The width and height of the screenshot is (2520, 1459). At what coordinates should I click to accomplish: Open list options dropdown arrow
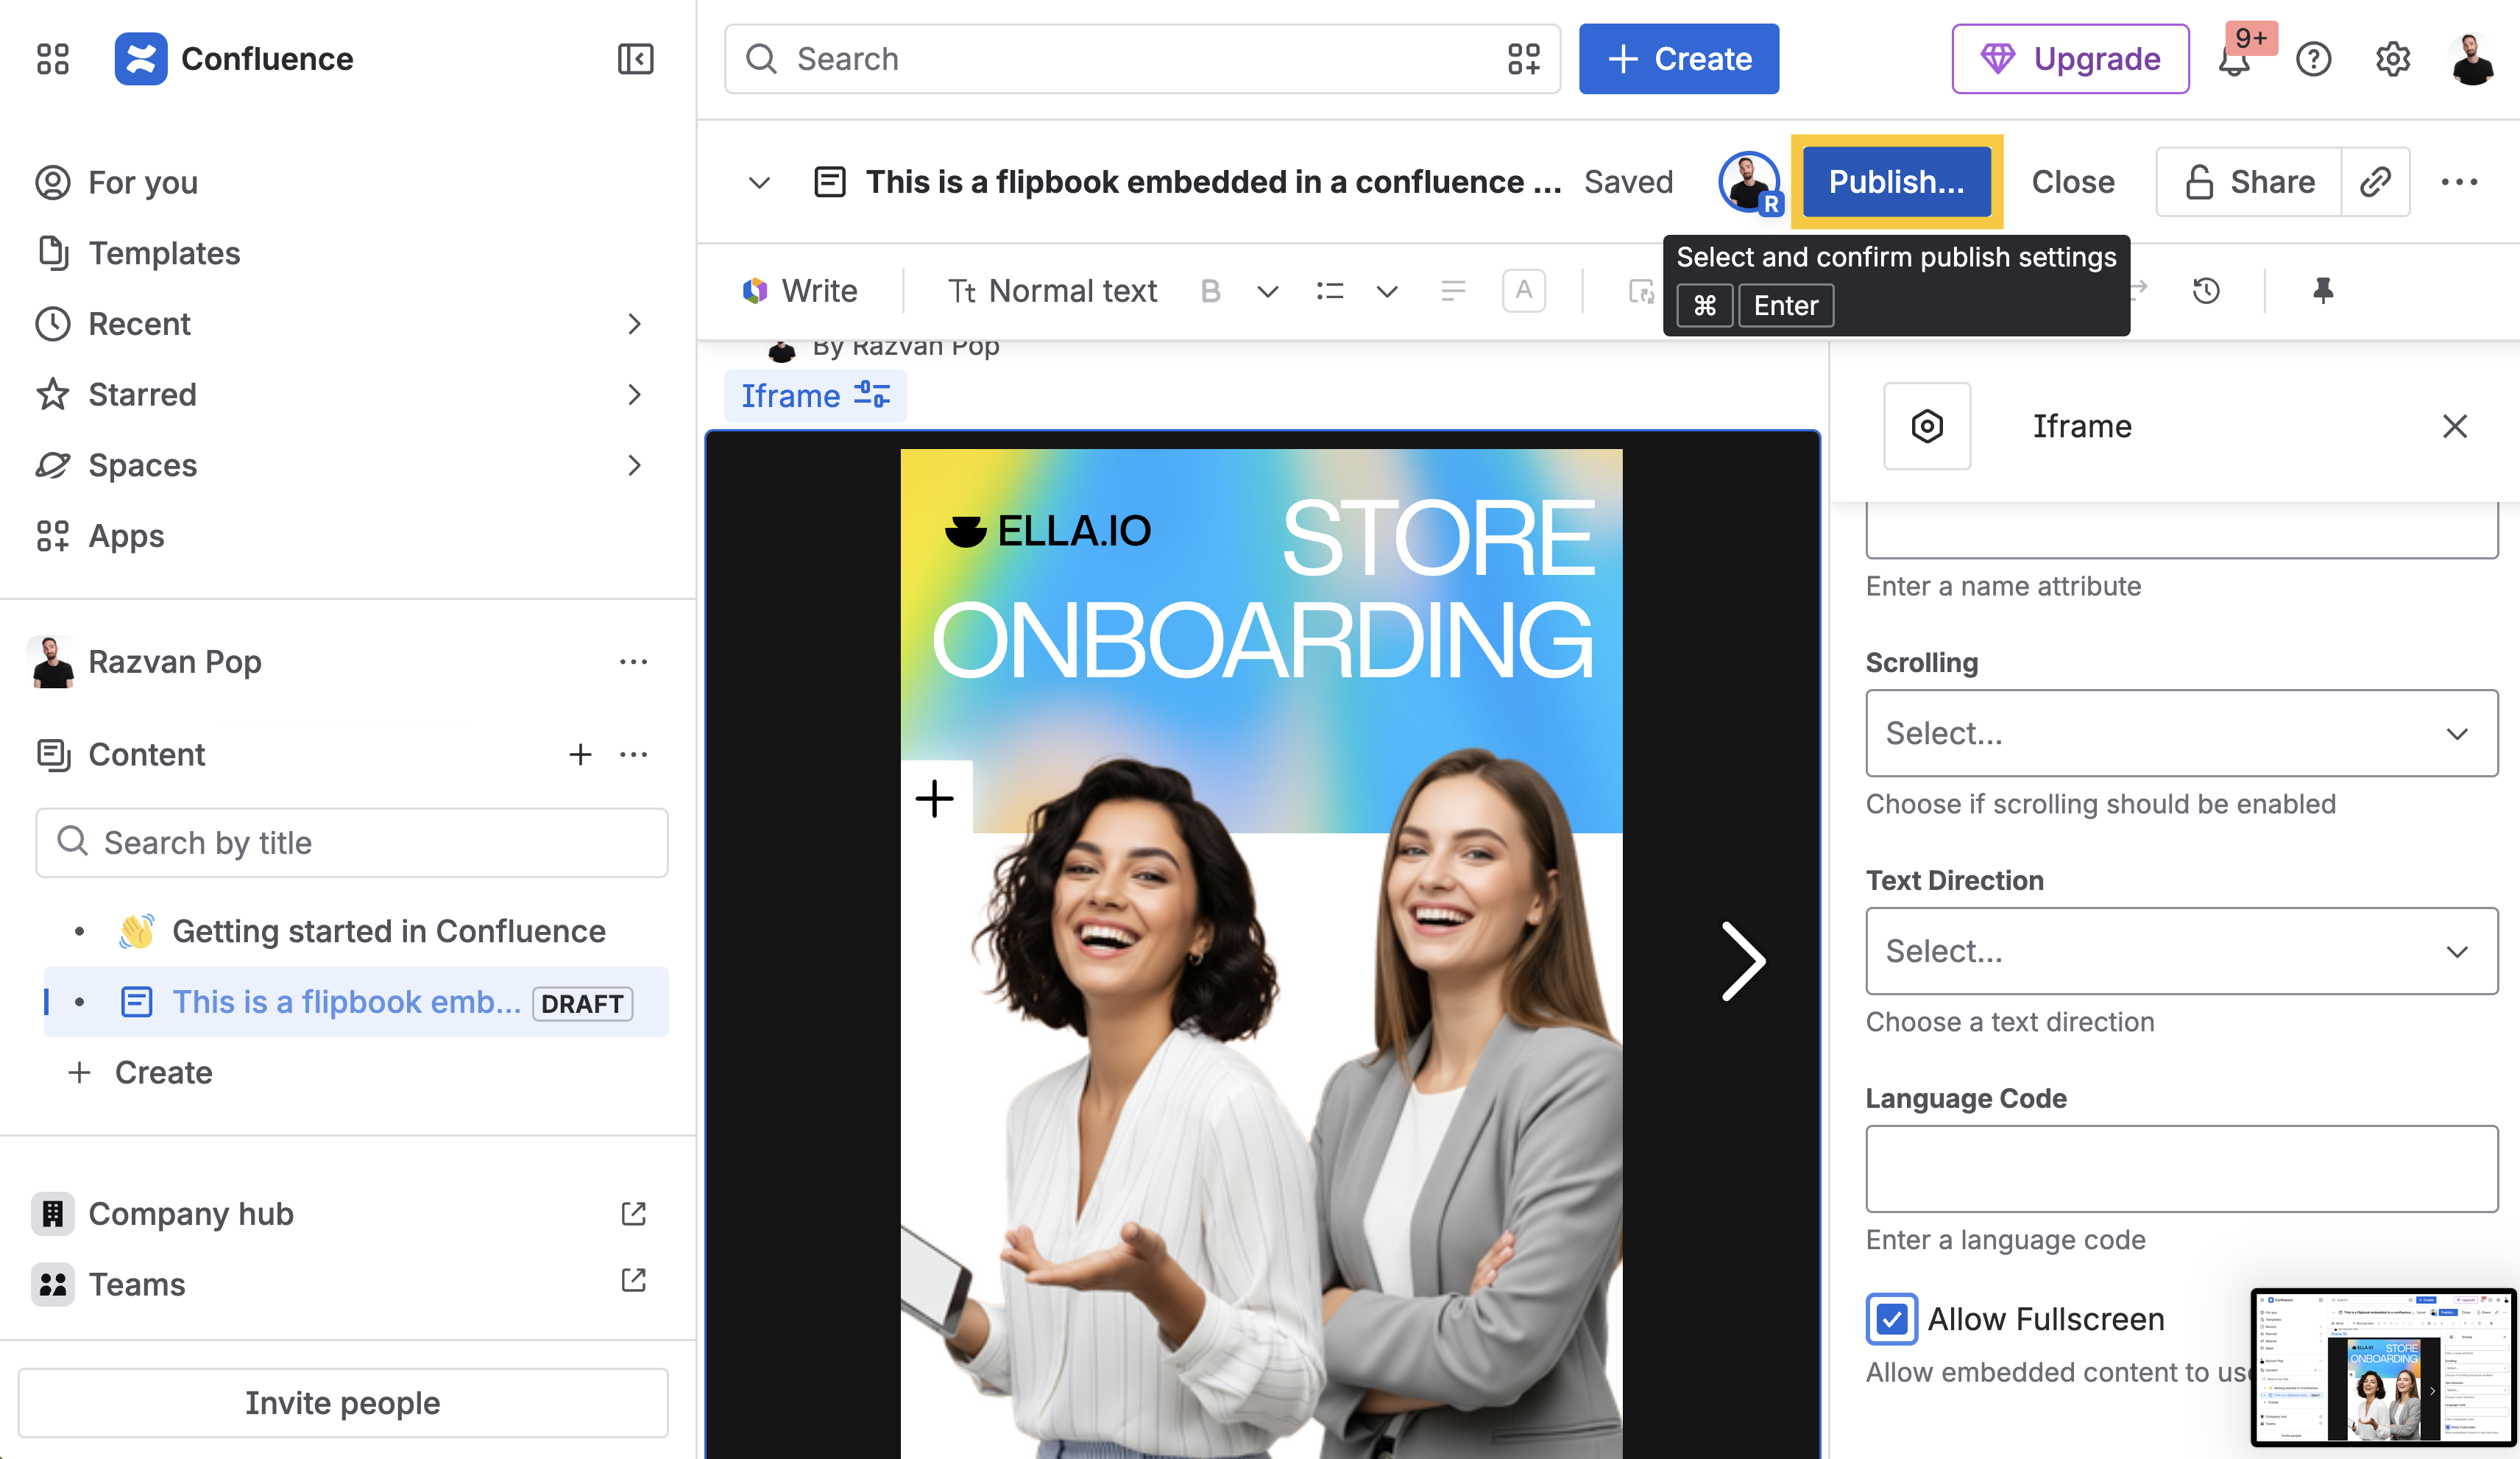point(1386,291)
